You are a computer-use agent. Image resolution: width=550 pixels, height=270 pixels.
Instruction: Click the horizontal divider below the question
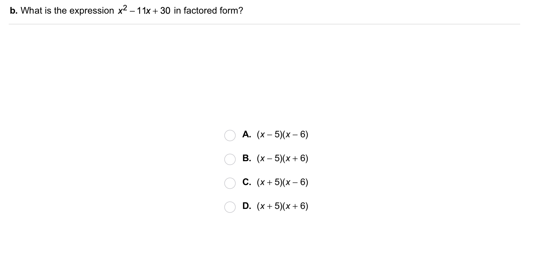pos(264,24)
